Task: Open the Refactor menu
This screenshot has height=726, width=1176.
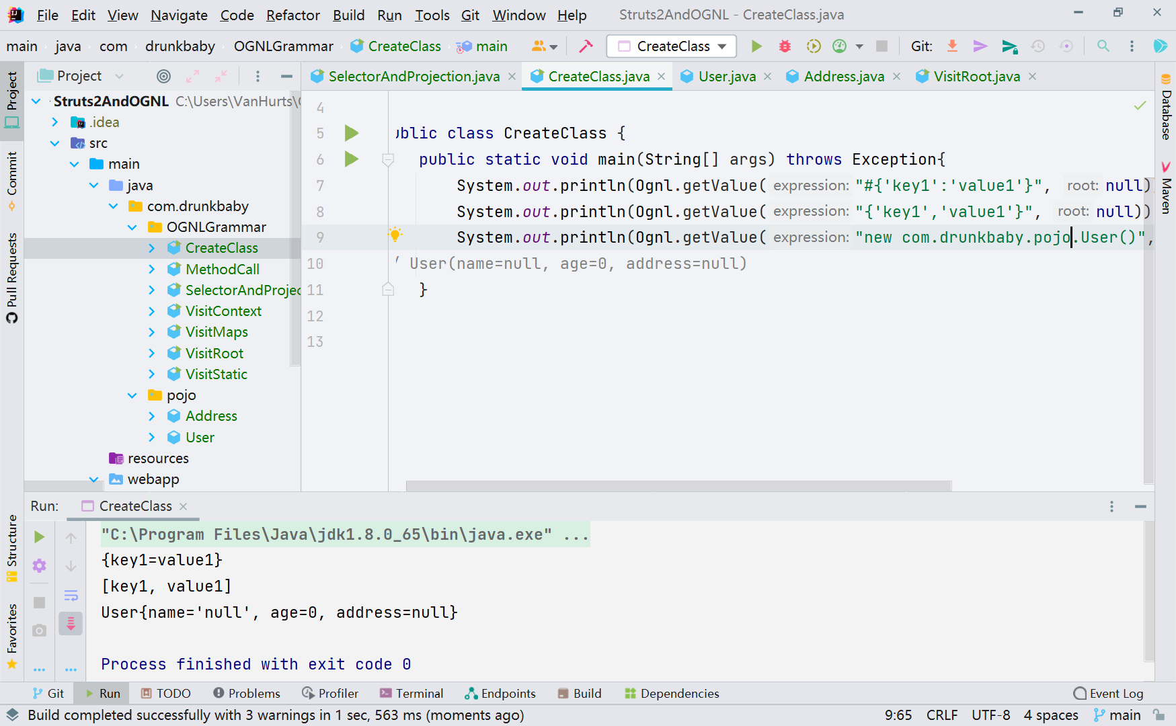Action: pos(292,15)
